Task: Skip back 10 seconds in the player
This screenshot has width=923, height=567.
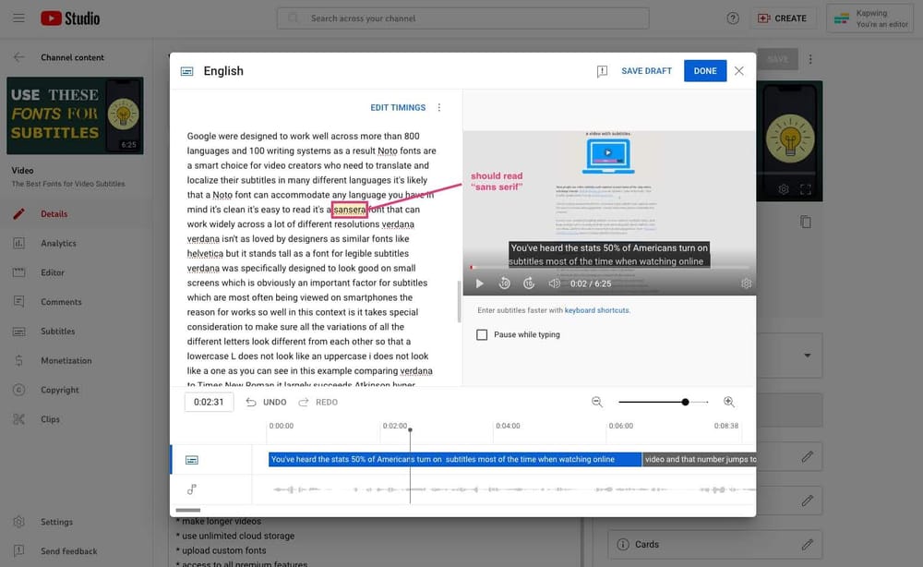Action: point(503,283)
